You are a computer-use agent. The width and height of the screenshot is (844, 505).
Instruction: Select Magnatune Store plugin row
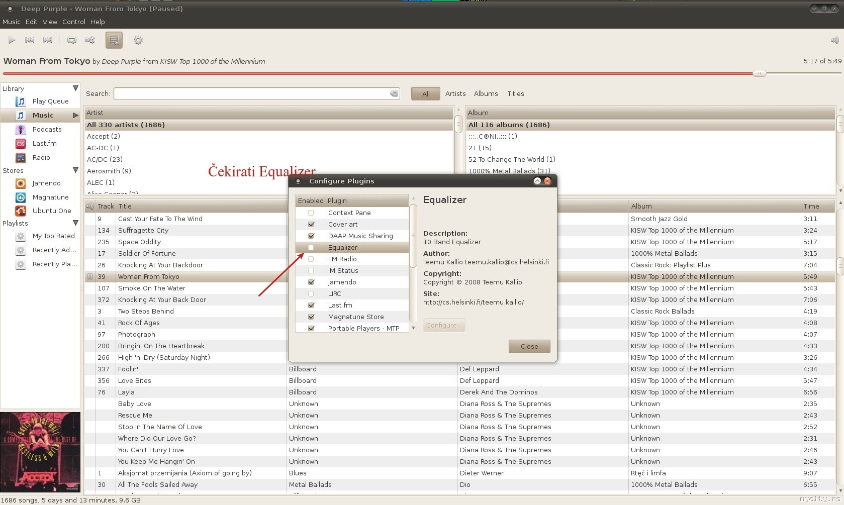[x=352, y=317]
